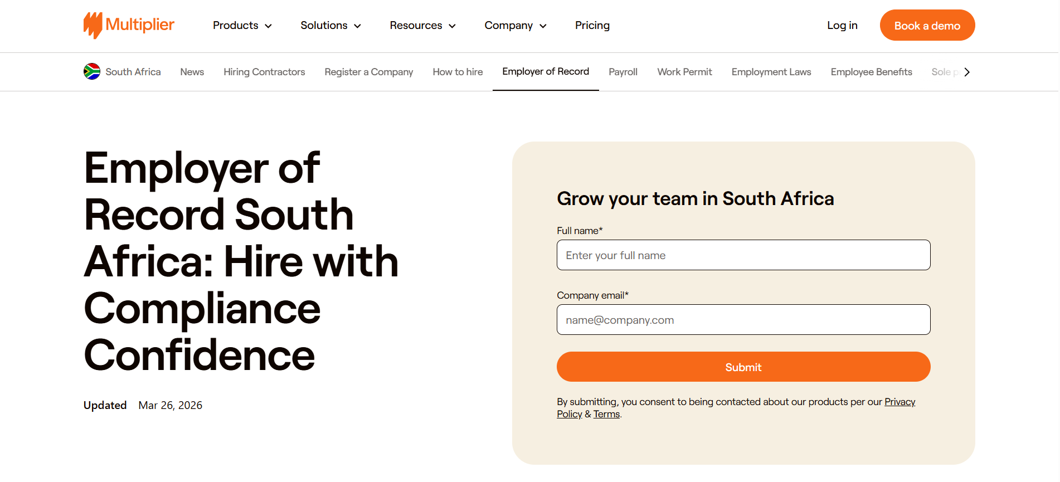Open the News tab
This screenshot has height=482, width=1060.
point(192,72)
